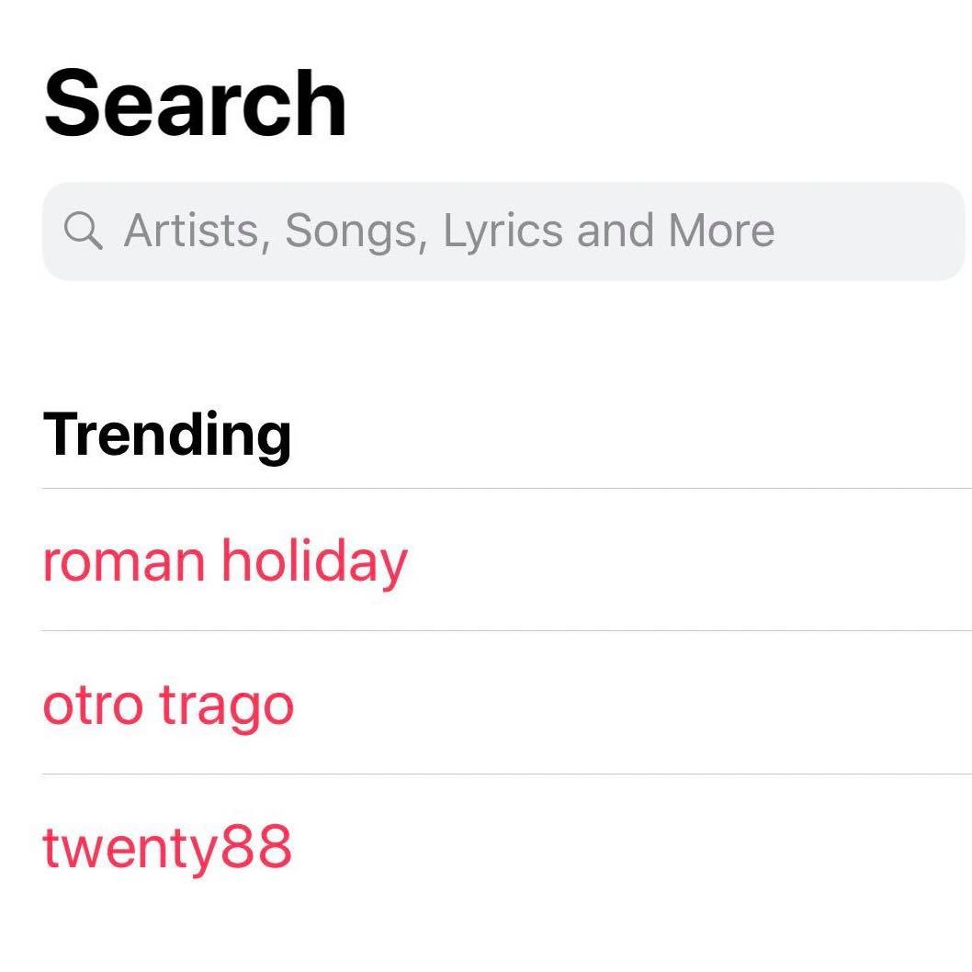Screen dimensions: 972x972
Task: Select the first trending item row
Action: pyautogui.click(x=506, y=560)
